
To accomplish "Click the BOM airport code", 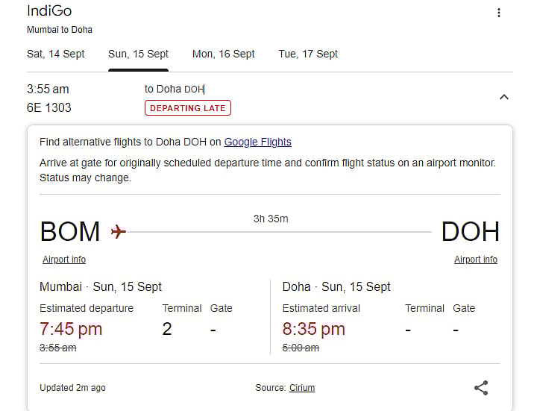I will 70,232.
